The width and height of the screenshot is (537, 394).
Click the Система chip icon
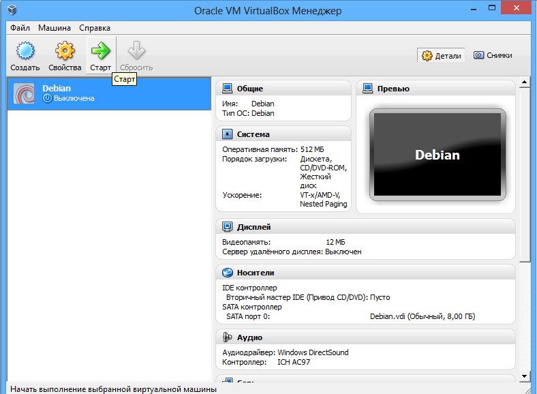[228, 134]
